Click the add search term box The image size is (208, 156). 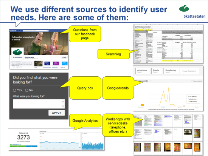tap(189, 71)
